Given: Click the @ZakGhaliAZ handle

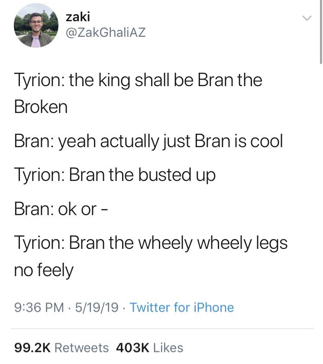Looking at the screenshot, I should [105, 32].
